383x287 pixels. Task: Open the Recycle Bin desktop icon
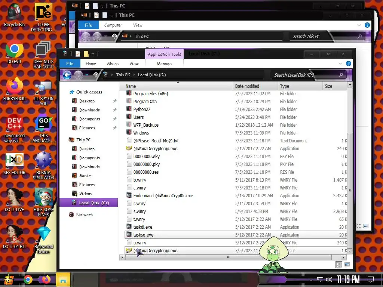tap(15, 15)
